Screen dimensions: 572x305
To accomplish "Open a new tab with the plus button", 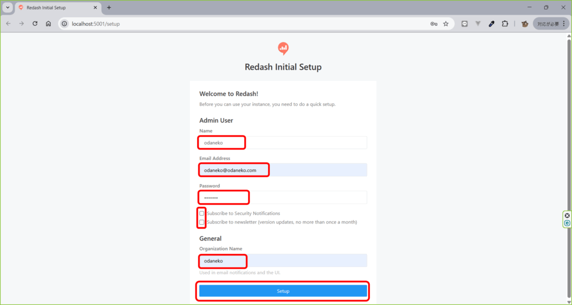I will tap(109, 8).
